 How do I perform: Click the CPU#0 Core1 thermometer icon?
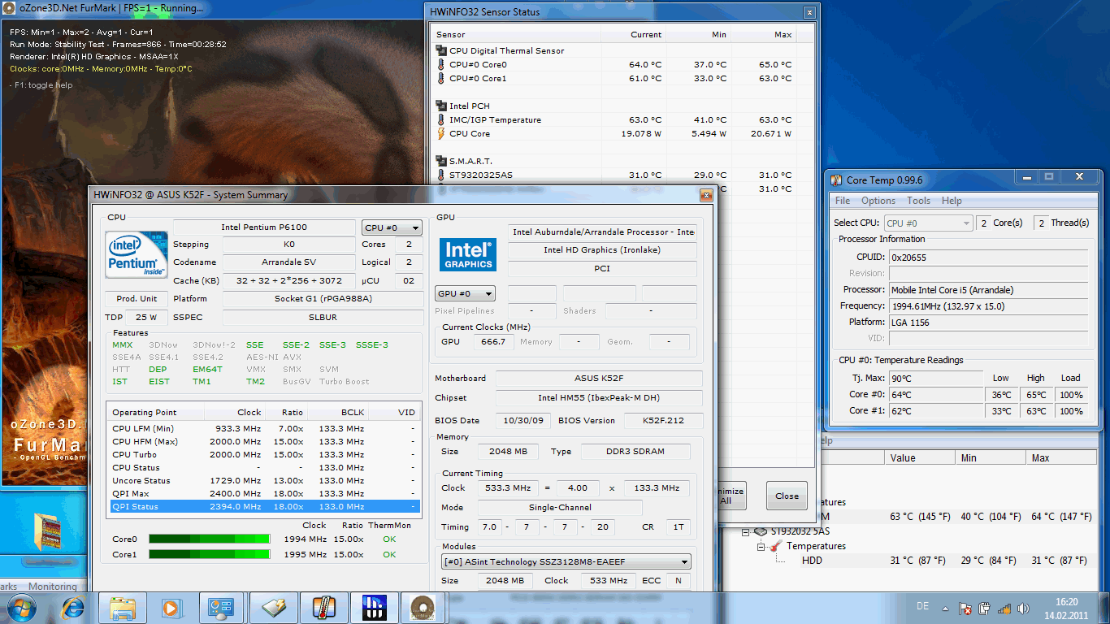pyautogui.click(x=441, y=78)
